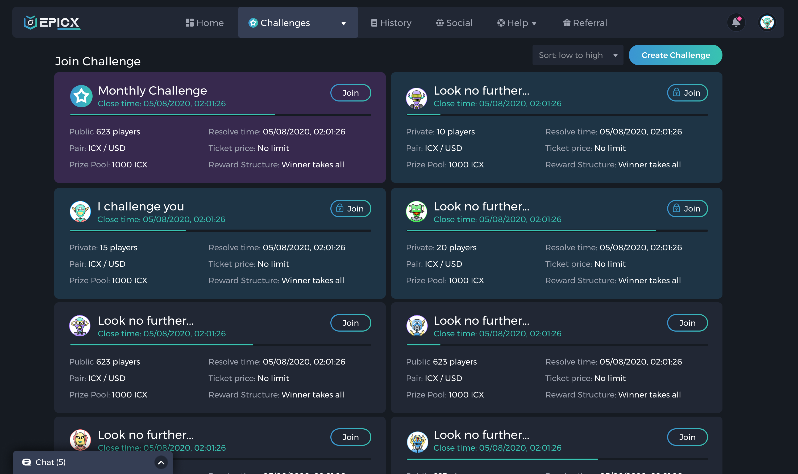The height and width of the screenshot is (474, 798).
Task: Click 'Private: 15 players' text
Action: click(103, 248)
